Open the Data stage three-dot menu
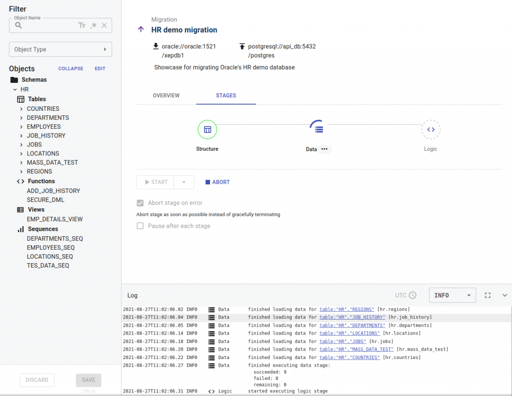The width and height of the screenshot is (512, 396). 324,149
